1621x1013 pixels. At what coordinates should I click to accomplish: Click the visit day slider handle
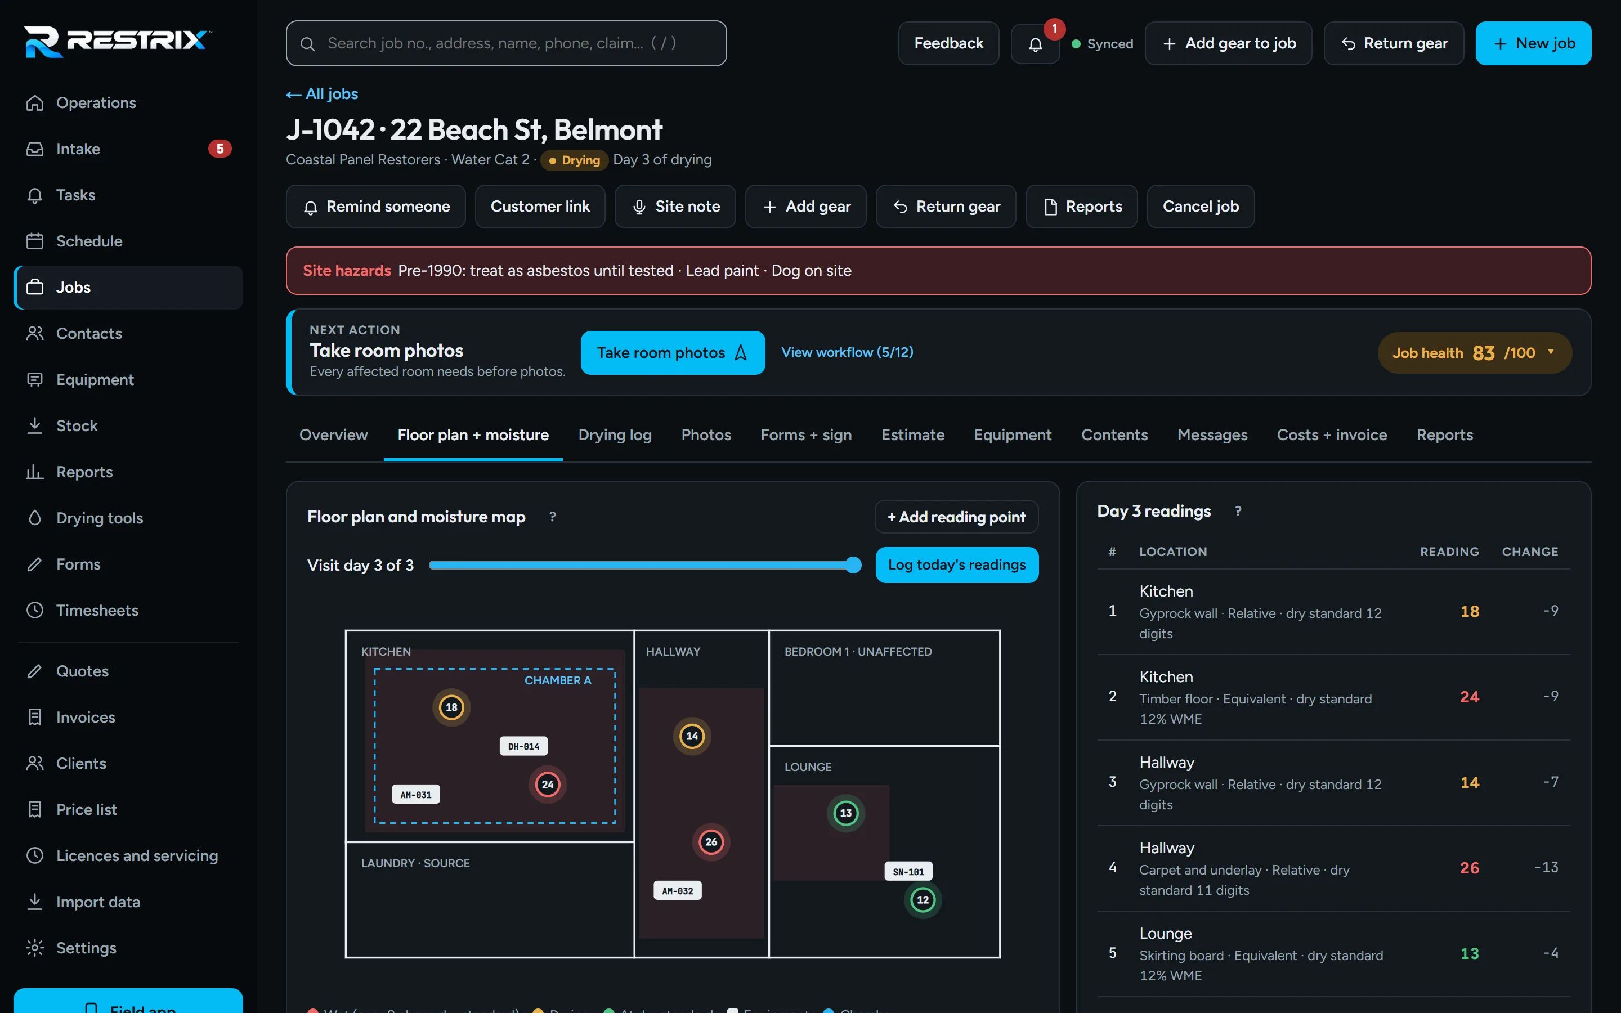(x=853, y=565)
